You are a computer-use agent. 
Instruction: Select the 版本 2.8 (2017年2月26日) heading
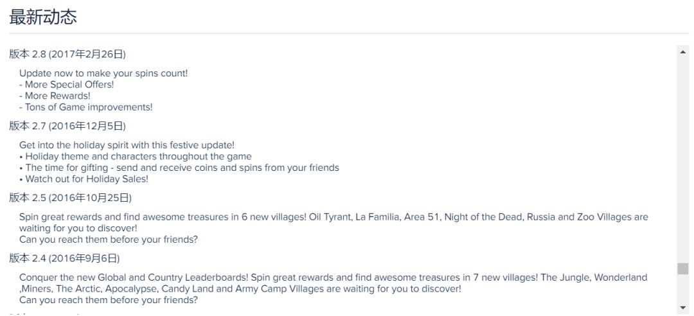[x=67, y=54]
